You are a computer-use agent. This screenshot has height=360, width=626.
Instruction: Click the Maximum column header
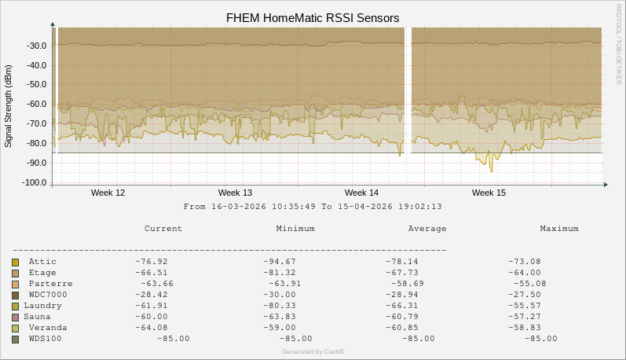coord(559,229)
